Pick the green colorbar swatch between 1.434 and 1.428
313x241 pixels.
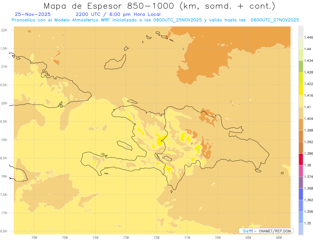click(301, 66)
